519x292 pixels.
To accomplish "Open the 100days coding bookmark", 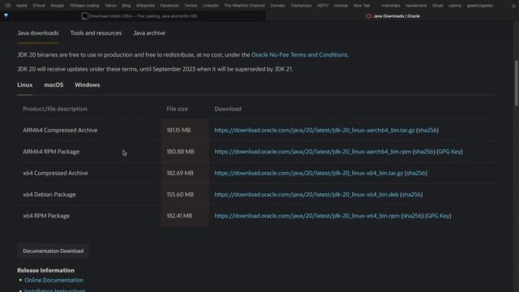I will coord(84,6).
